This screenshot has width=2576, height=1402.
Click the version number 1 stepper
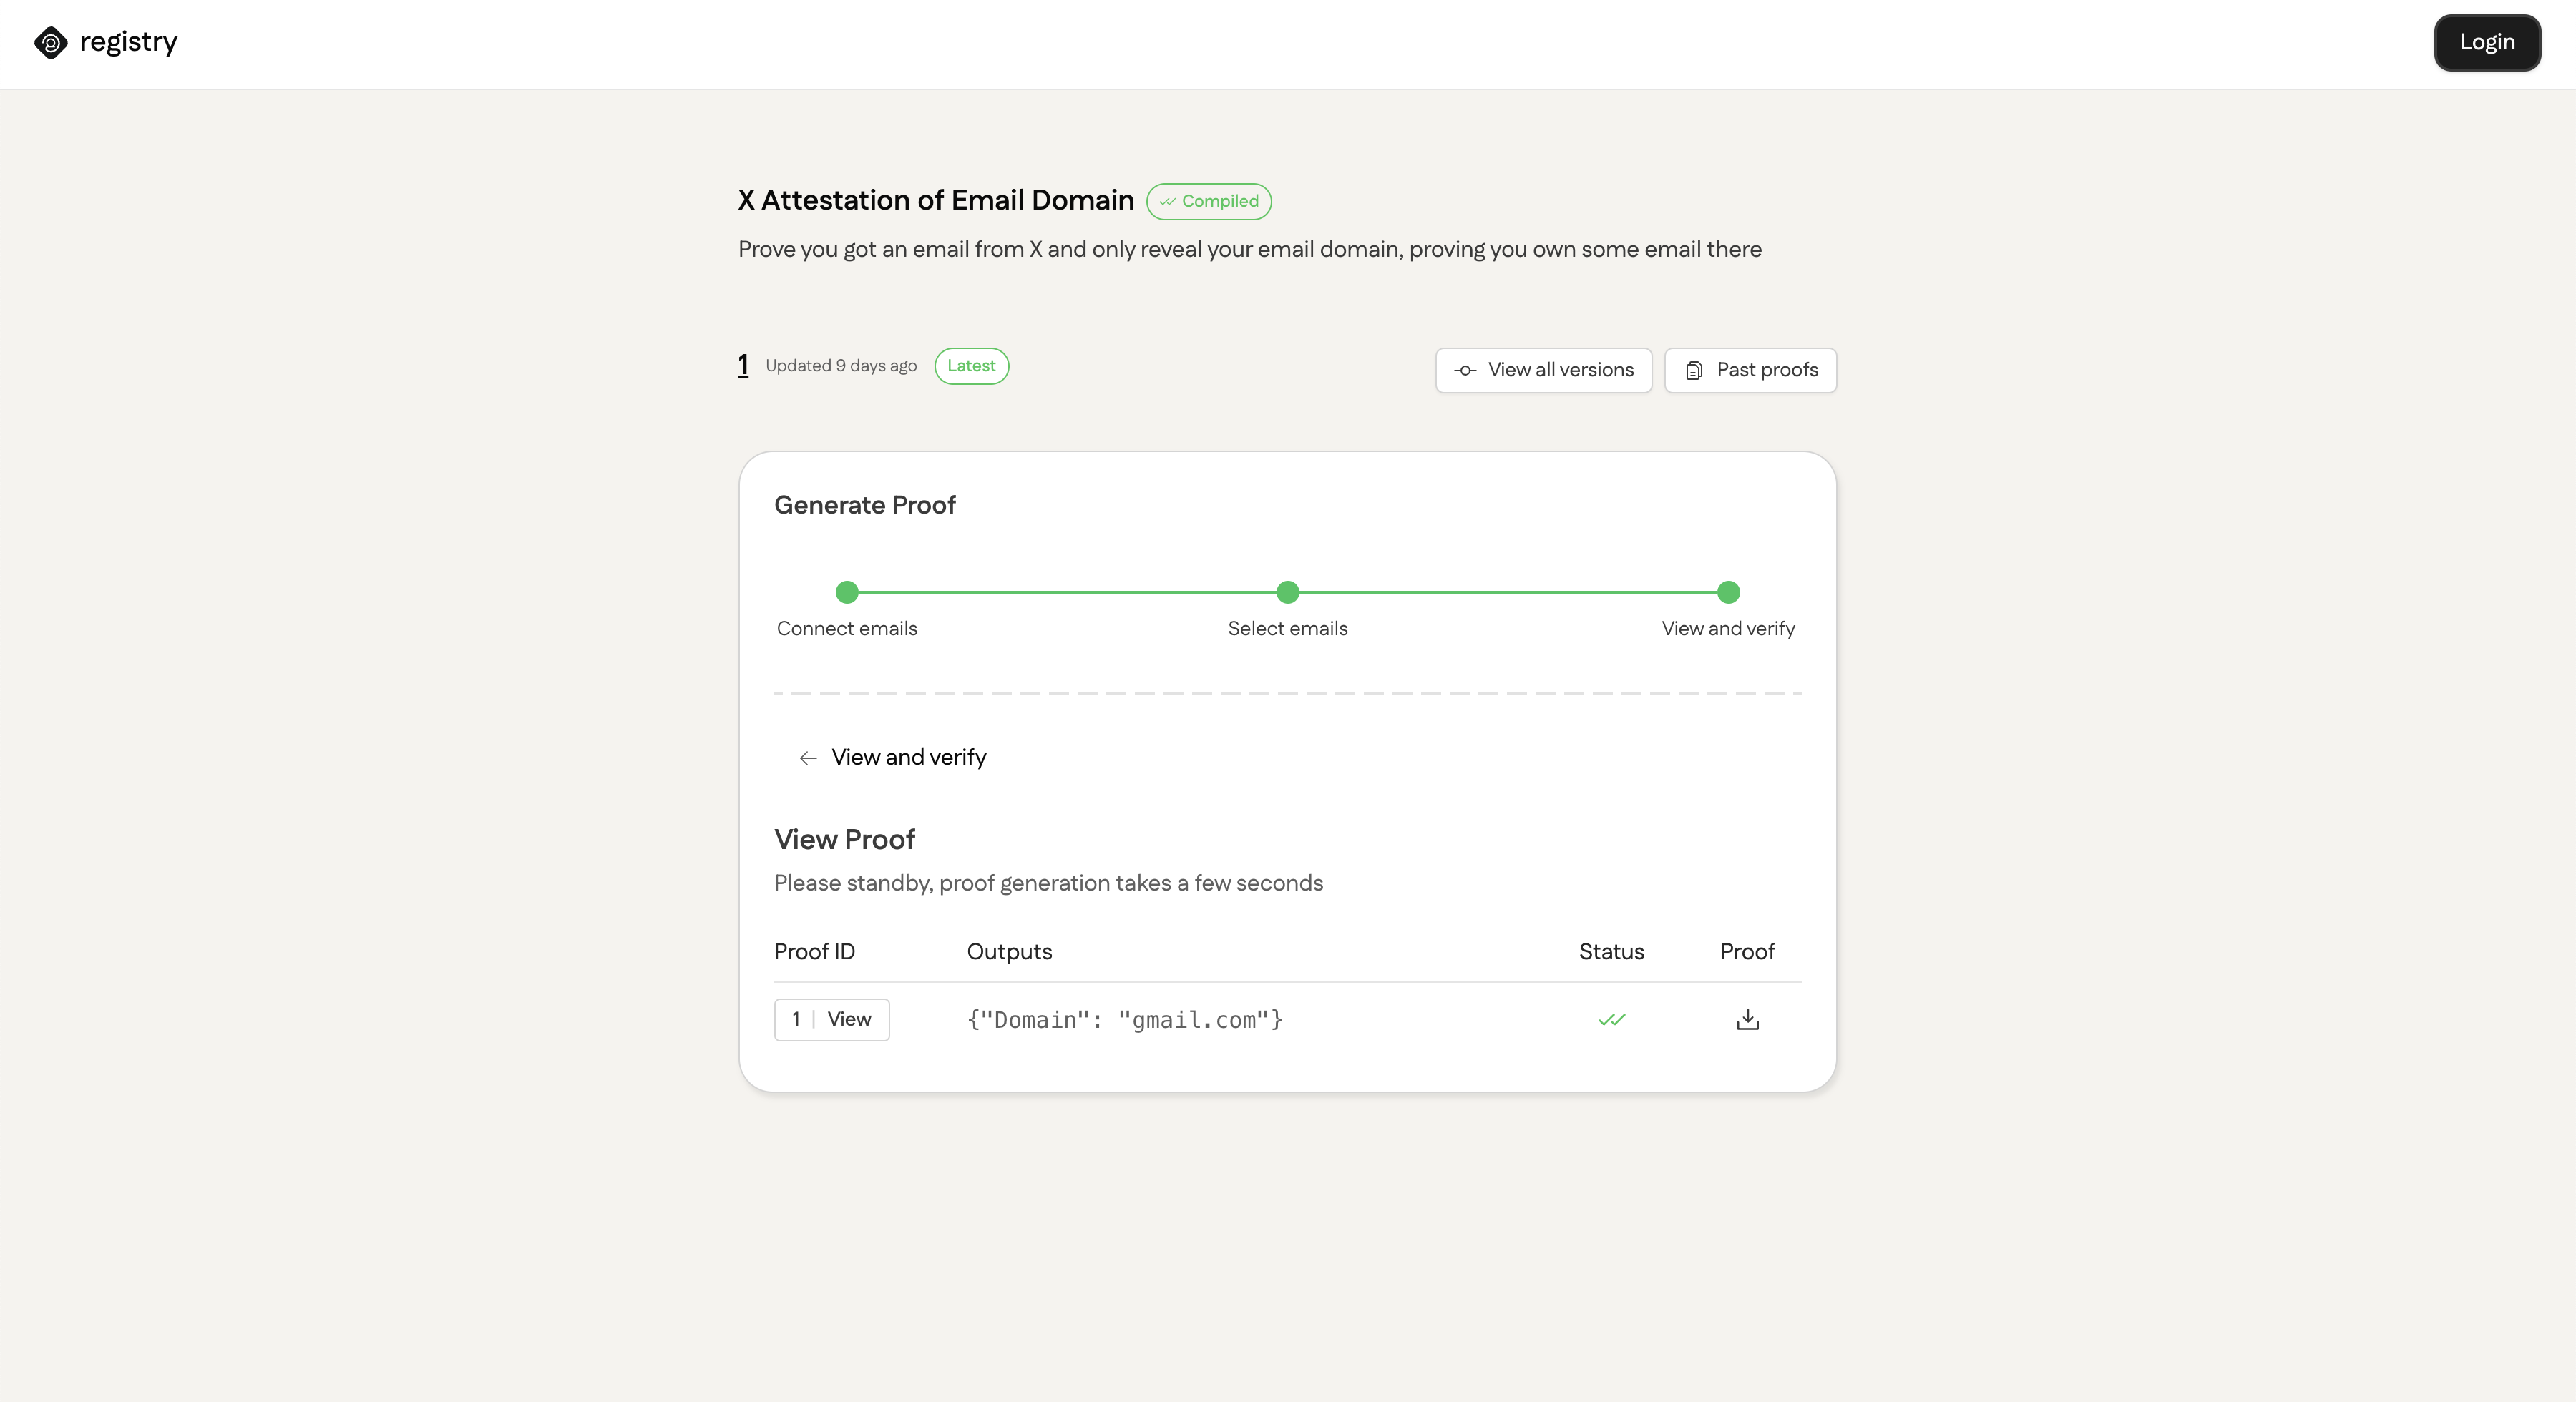pyautogui.click(x=744, y=364)
